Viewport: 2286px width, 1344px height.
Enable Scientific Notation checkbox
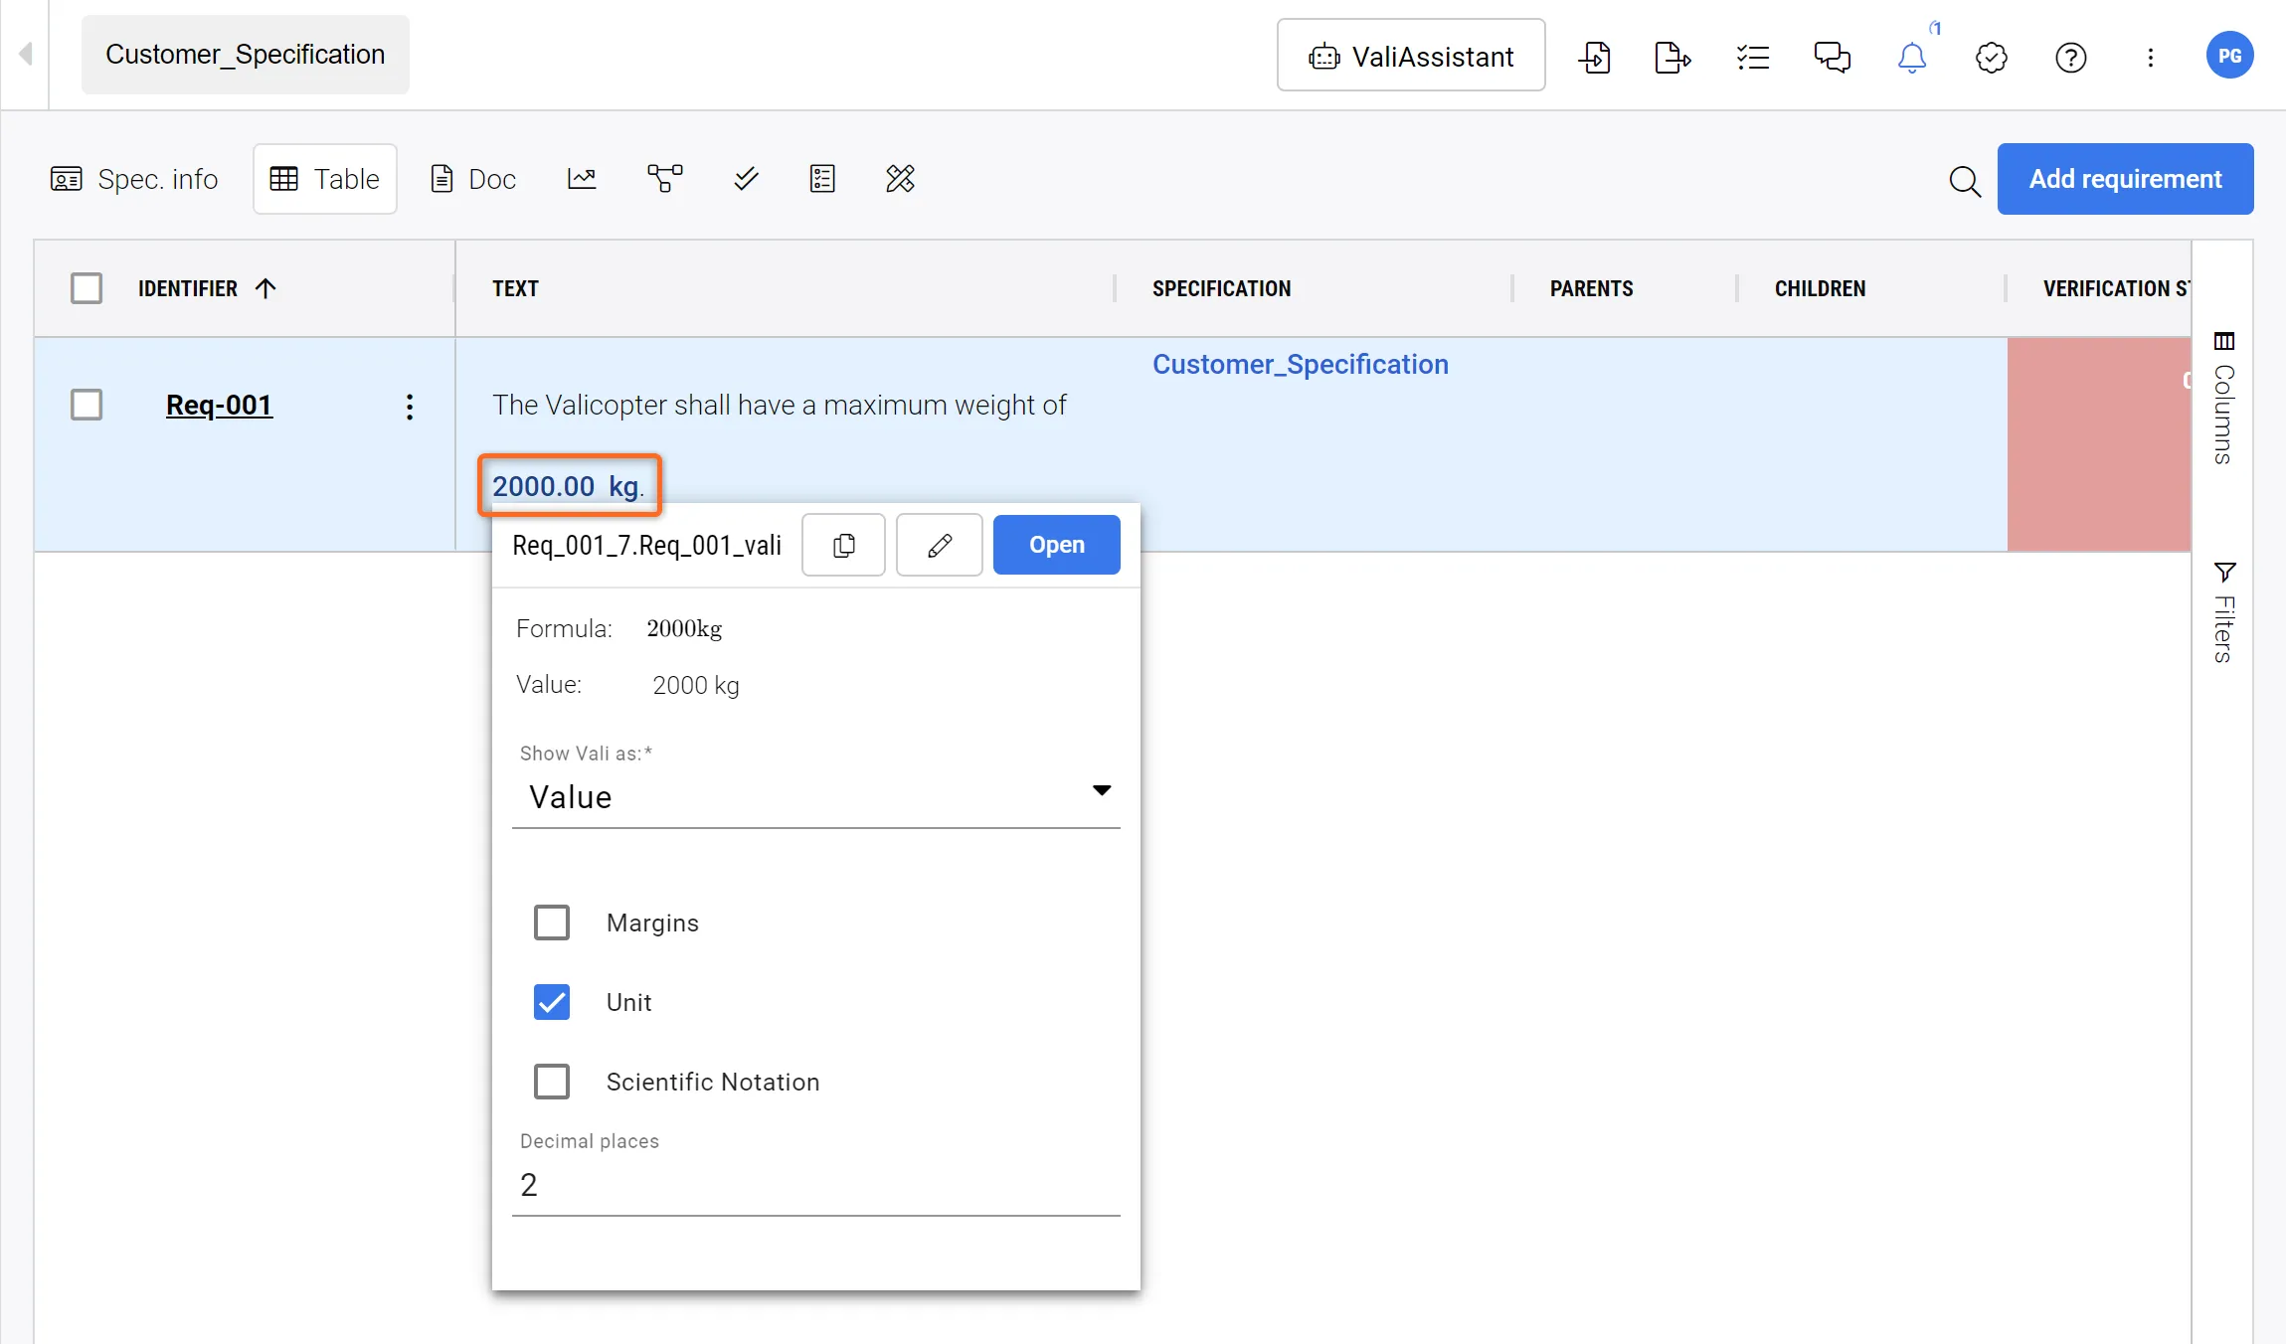click(x=552, y=1082)
